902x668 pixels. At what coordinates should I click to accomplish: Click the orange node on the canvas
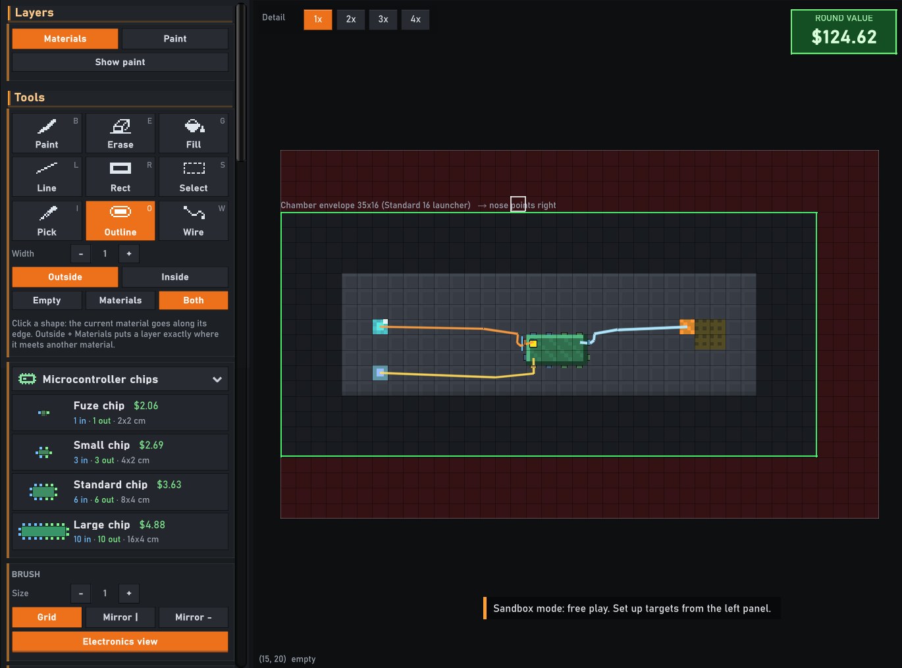pos(687,327)
